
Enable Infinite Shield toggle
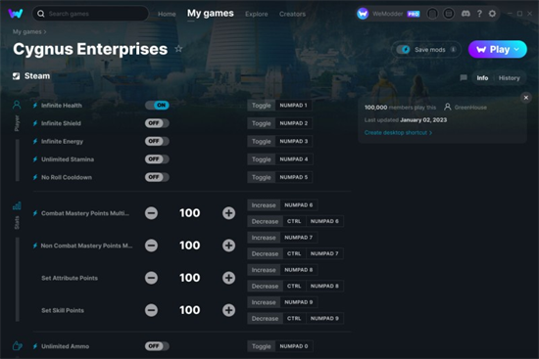tap(157, 123)
